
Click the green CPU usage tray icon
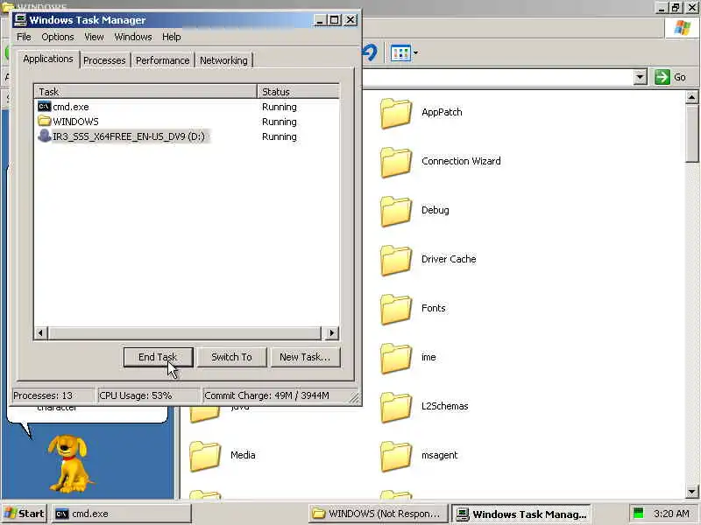[639, 514]
